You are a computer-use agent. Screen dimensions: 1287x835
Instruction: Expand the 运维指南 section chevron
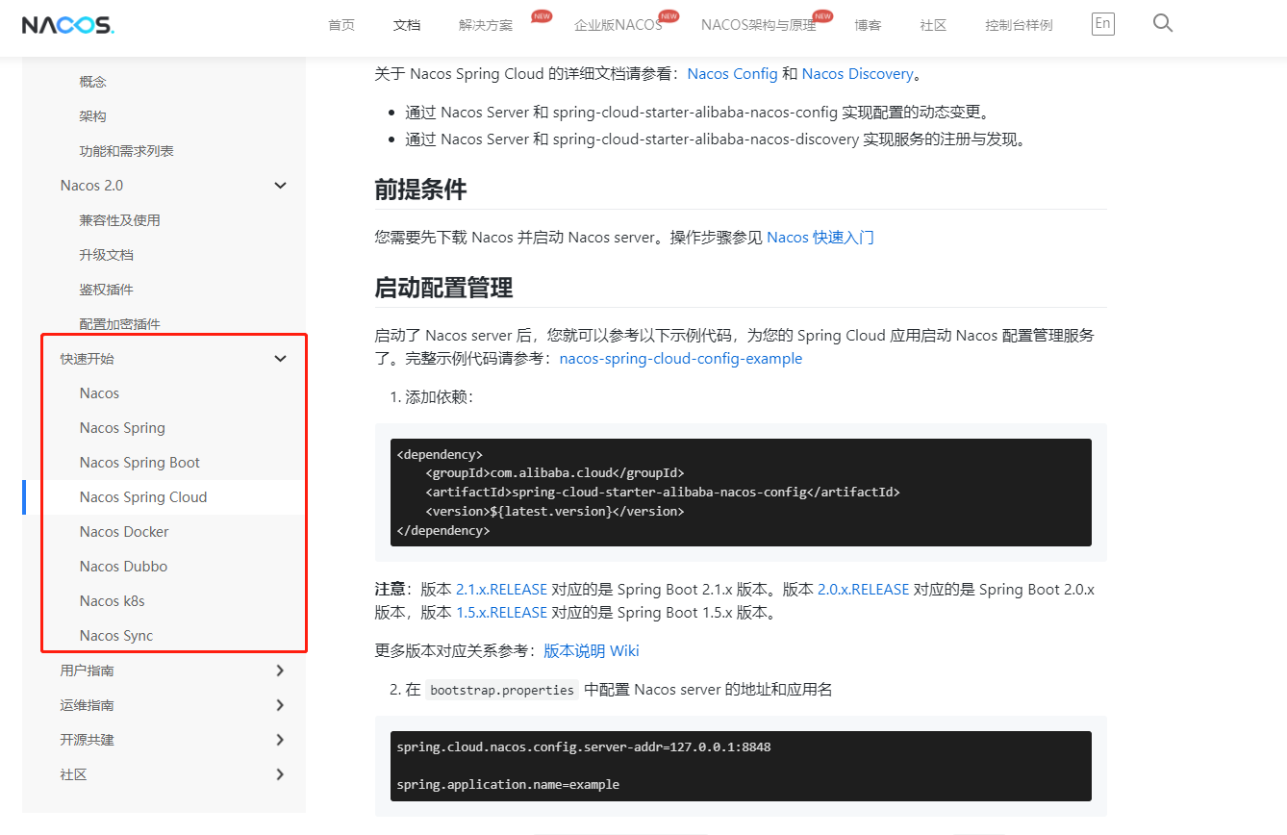tap(281, 705)
